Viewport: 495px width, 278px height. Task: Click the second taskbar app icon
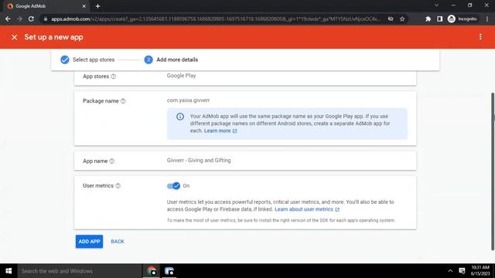[x=169, y=271]
